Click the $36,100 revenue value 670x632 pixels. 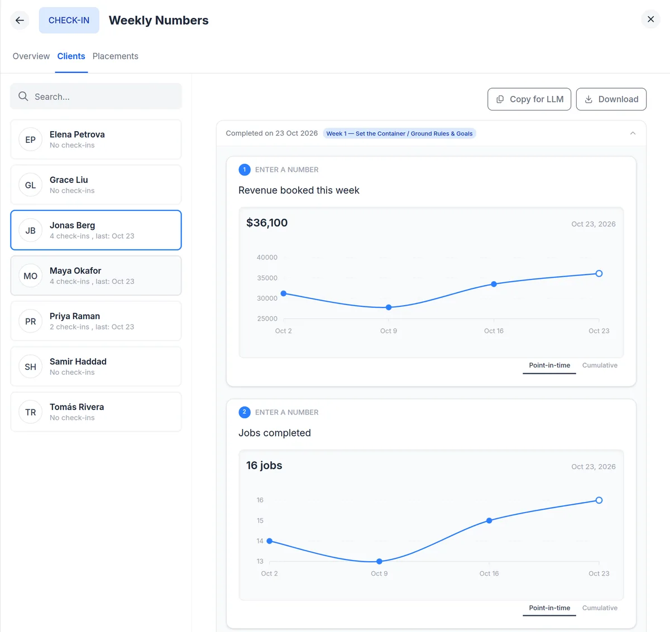[x=267, y=223]
